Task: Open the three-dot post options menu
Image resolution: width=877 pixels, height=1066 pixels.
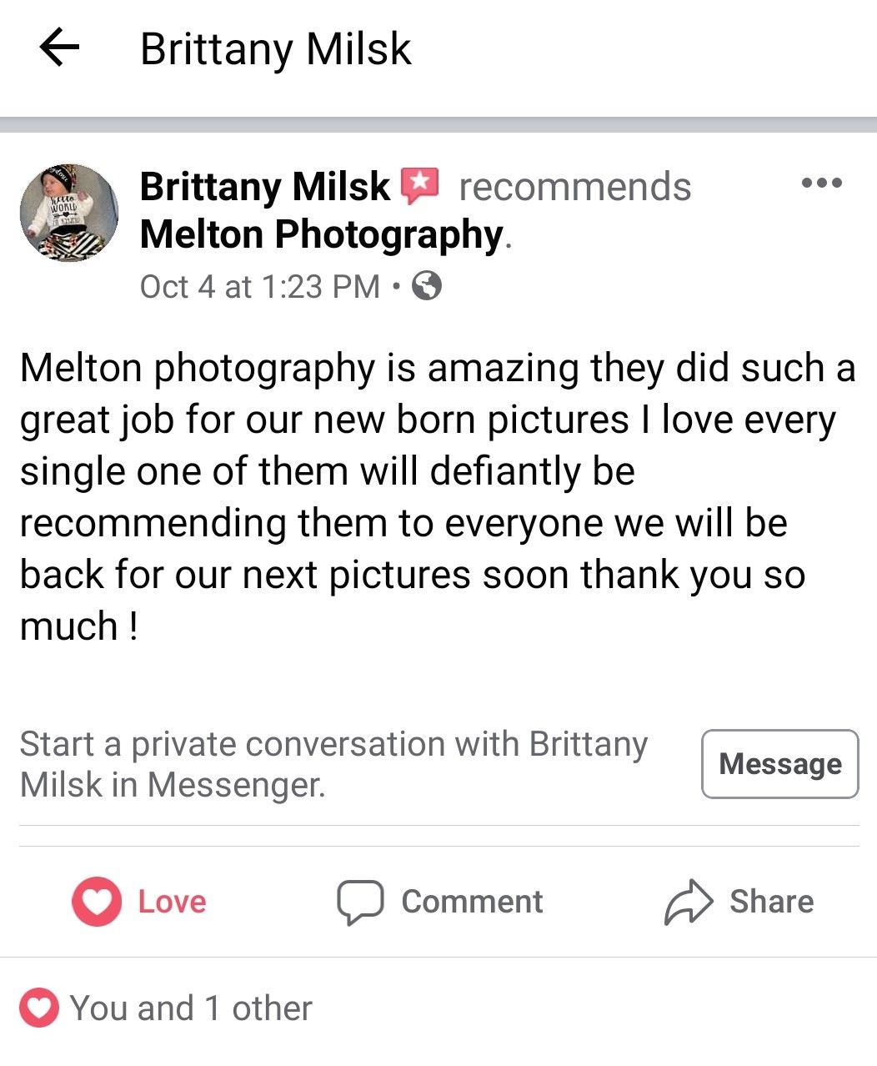Action: point(821,183)
